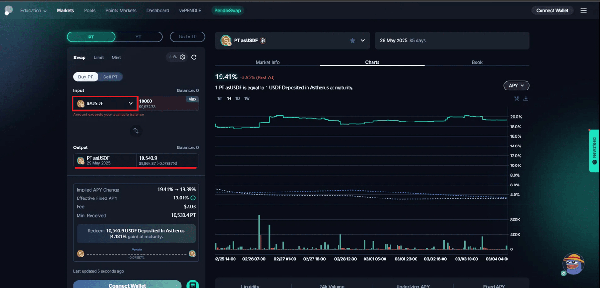600x288 pixels.
Task: Open slippage settings gear icon
Action: pyautogui.click(x=183, y=57)
